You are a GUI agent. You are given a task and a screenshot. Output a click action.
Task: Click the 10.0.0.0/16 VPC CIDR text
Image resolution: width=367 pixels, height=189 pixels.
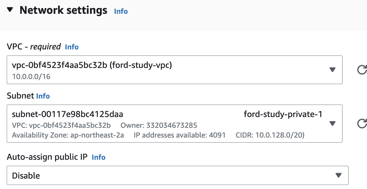click(x=31, y=77)
